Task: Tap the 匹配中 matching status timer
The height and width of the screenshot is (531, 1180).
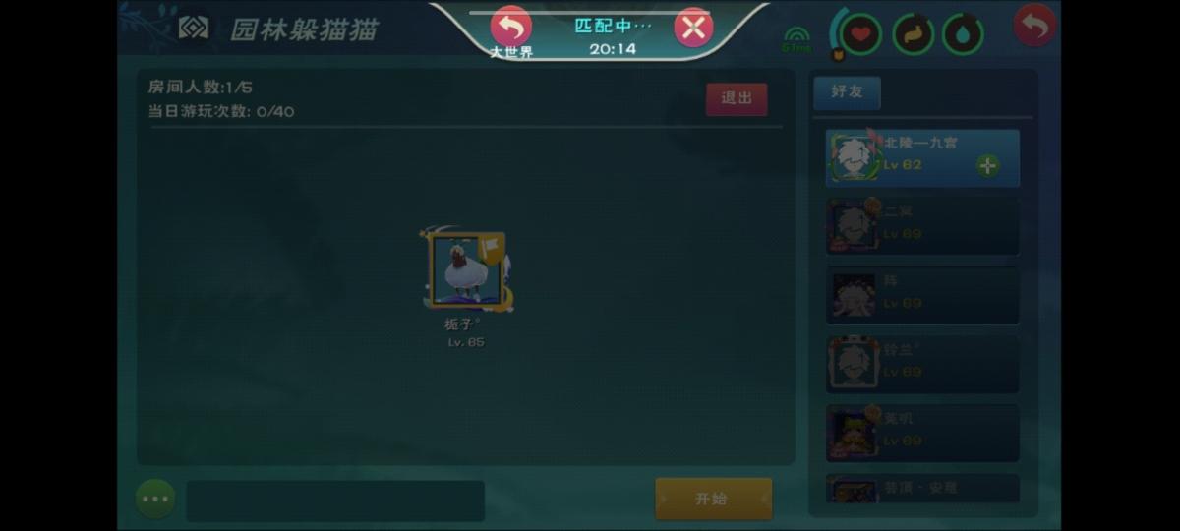Action: coord(613,35)
